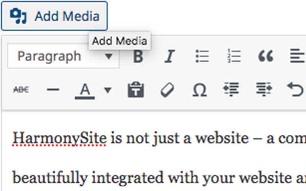Decrease the paragraph indent

click(231, 89)
